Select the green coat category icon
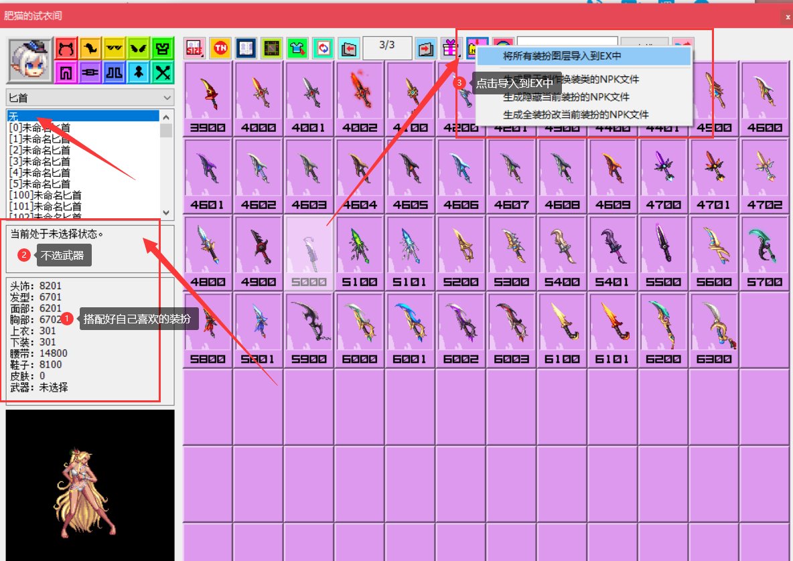Screen dimensions: 793x561 tap(162, 48)
